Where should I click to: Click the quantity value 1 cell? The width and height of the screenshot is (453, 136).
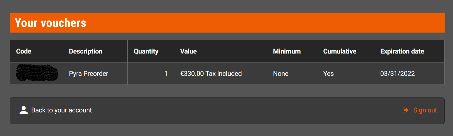pyautogui.click(x=166, y=73)
